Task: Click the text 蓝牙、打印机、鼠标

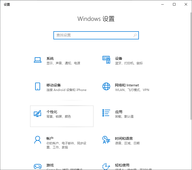Action: click(129, 63)
